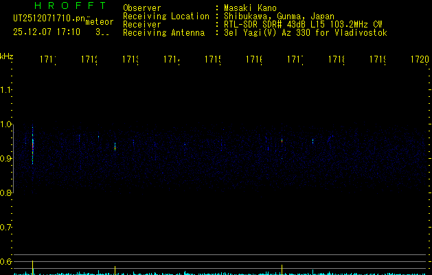The image size is (432, 275).
Task: Click the HROFFT title text
Action: coord(70,5)
